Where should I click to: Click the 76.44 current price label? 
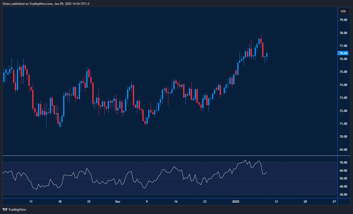pos(343,53)
